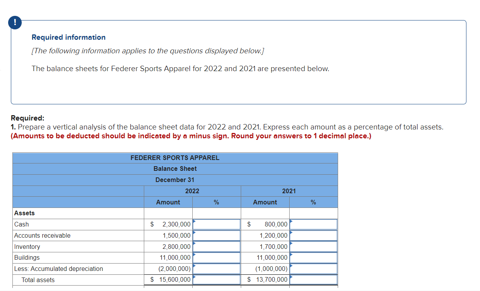Click the 2021 Accounts receivable amount 1,200,000
This screenshot has height=291, width=480.
tap(273, 235)
